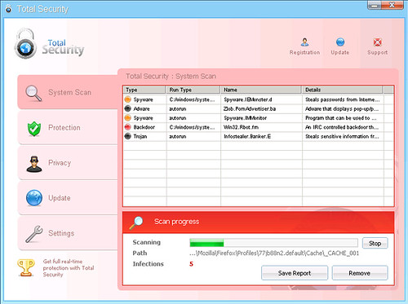Click 'Adware that displays pop-up' details cell
408x304 pixels.
pyautogui.click(x=342, y=109)
